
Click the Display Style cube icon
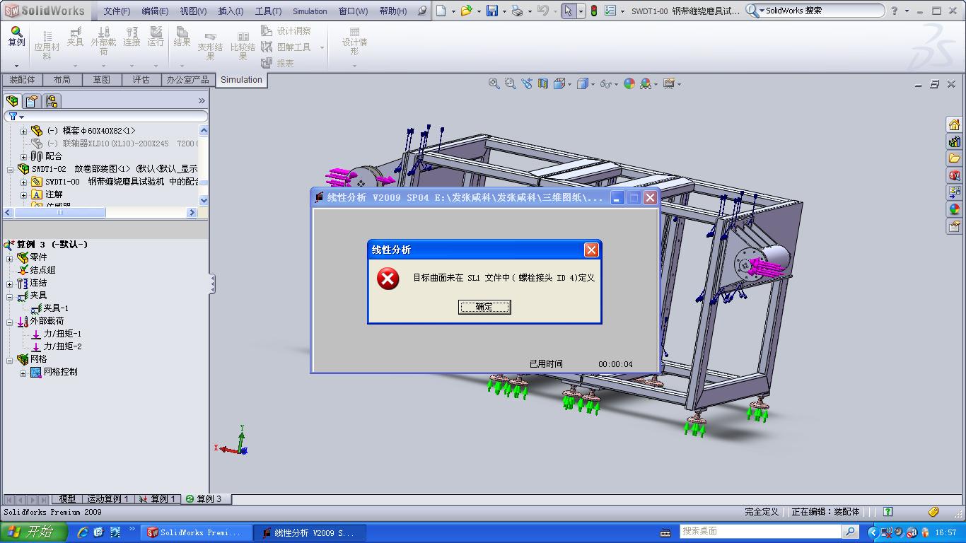point(583,83)
